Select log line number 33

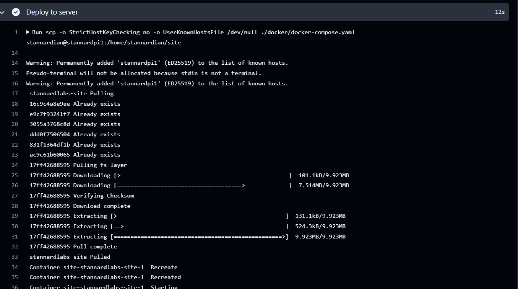(15, 257)
